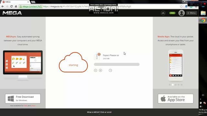Click the ES language indicator
207x116 pixels.
click(203, 95)
